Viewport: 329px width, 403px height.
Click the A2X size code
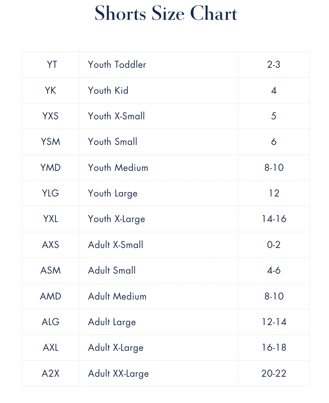(x=51, y=373)
